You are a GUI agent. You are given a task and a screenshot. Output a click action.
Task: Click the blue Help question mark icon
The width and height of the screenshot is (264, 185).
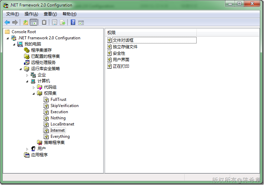point(73,22)
